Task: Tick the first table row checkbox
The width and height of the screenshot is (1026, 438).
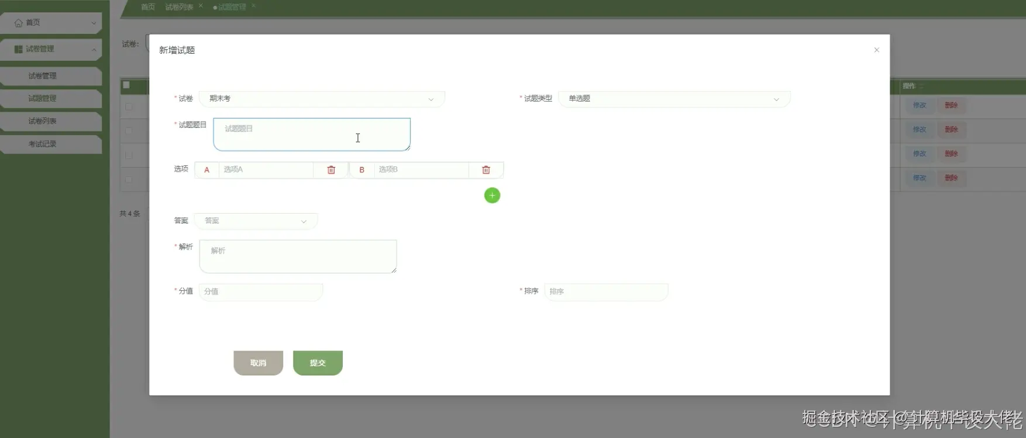Action: (129, 107)
